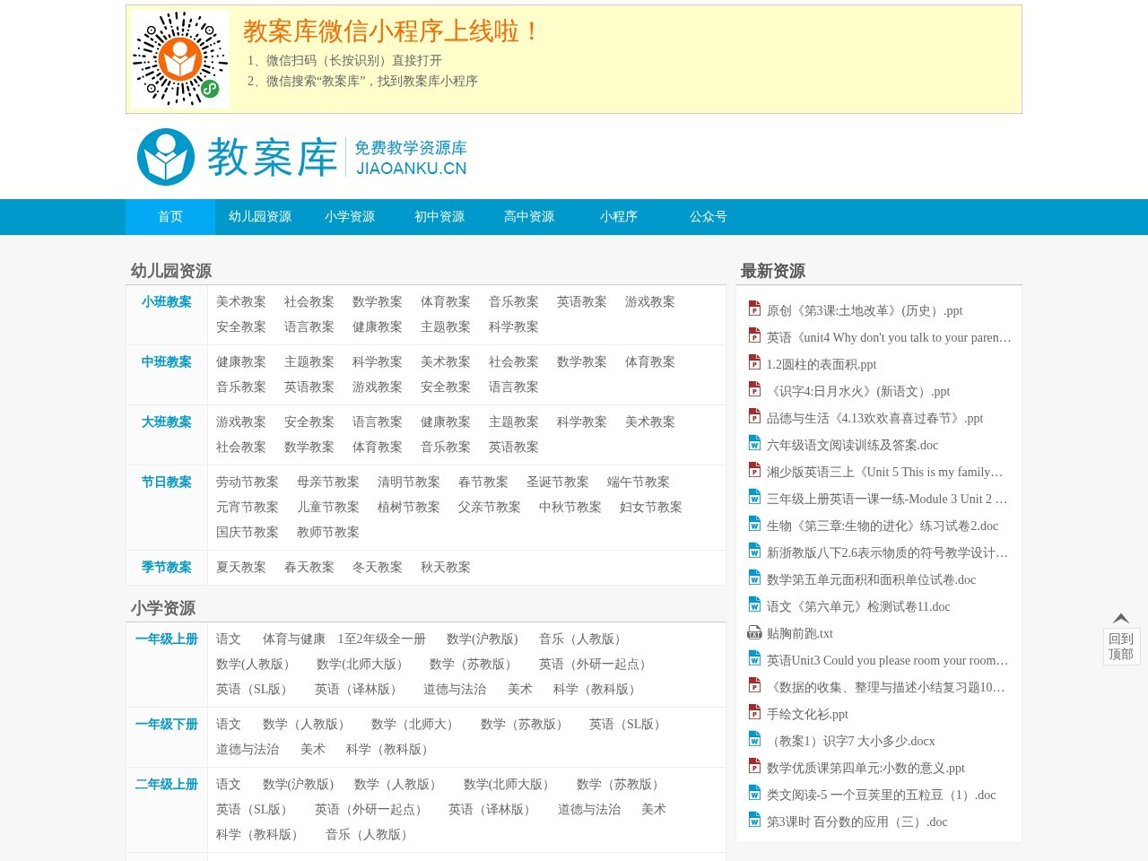Open the 小程序 navigation item
This screenshot has height=861, width=1148.
(619, 217)
